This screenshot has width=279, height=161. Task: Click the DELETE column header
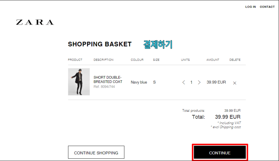235,60
